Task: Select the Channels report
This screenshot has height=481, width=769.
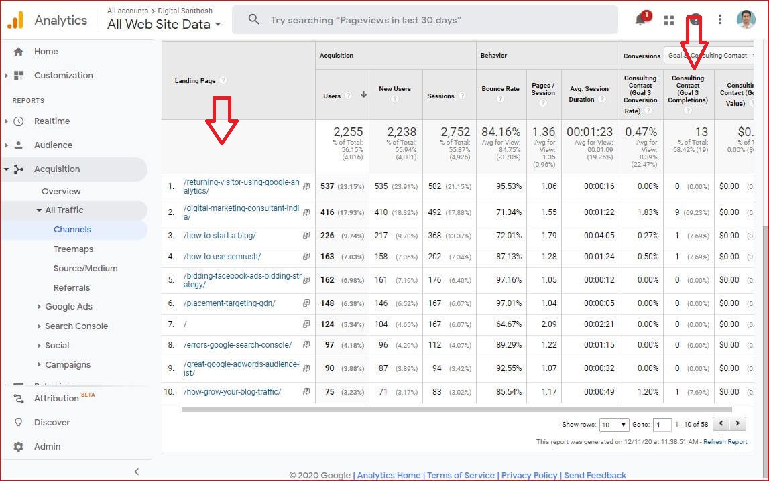Action: (x=72, y=229)
